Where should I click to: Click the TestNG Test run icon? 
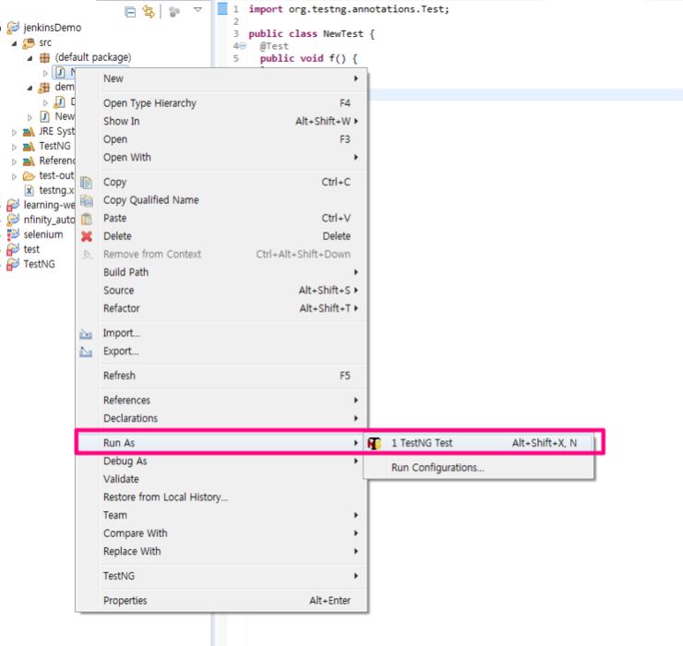375,443
